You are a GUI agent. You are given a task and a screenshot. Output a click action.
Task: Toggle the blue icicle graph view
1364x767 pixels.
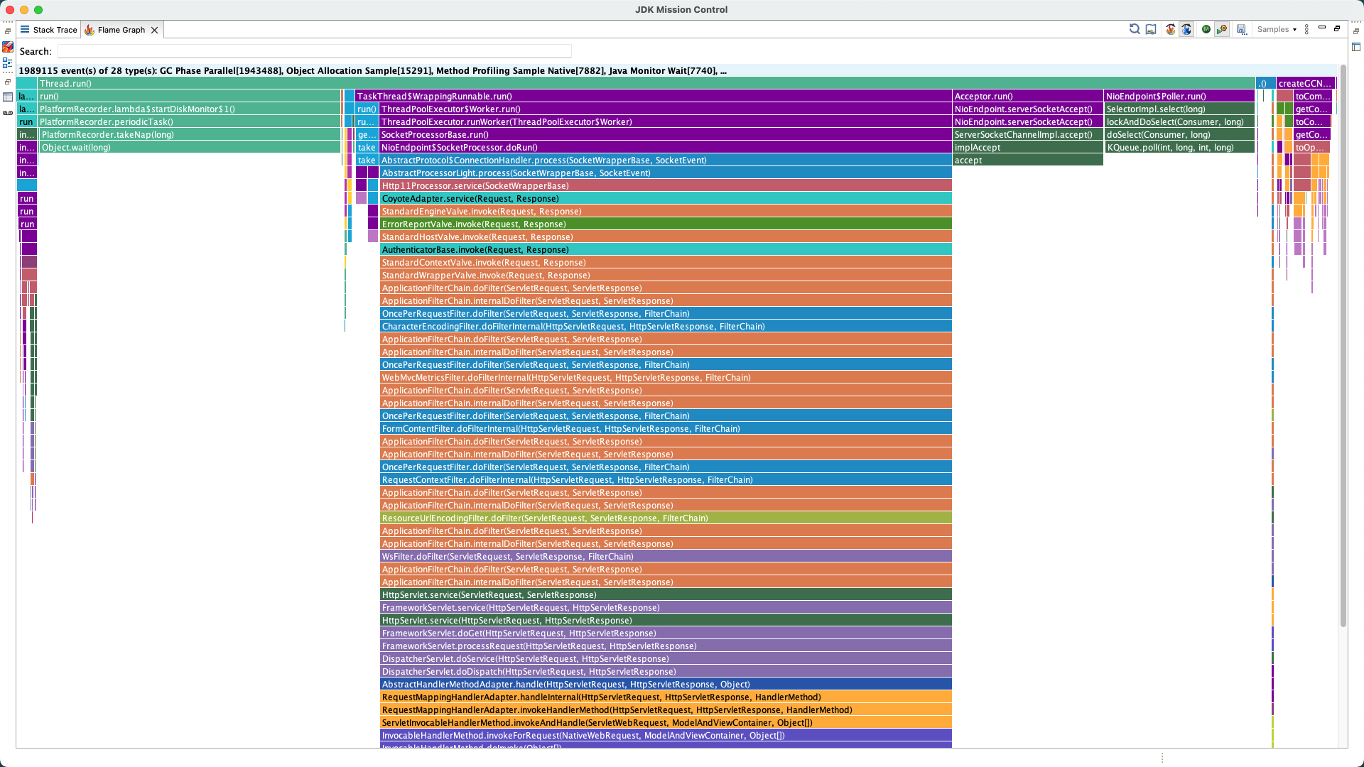1186,29
